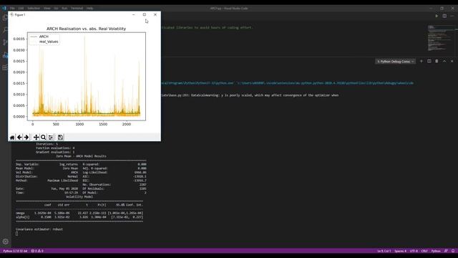The image size is (458, 258).
Task: Show errors and warnings count
Action: point(37,251)
